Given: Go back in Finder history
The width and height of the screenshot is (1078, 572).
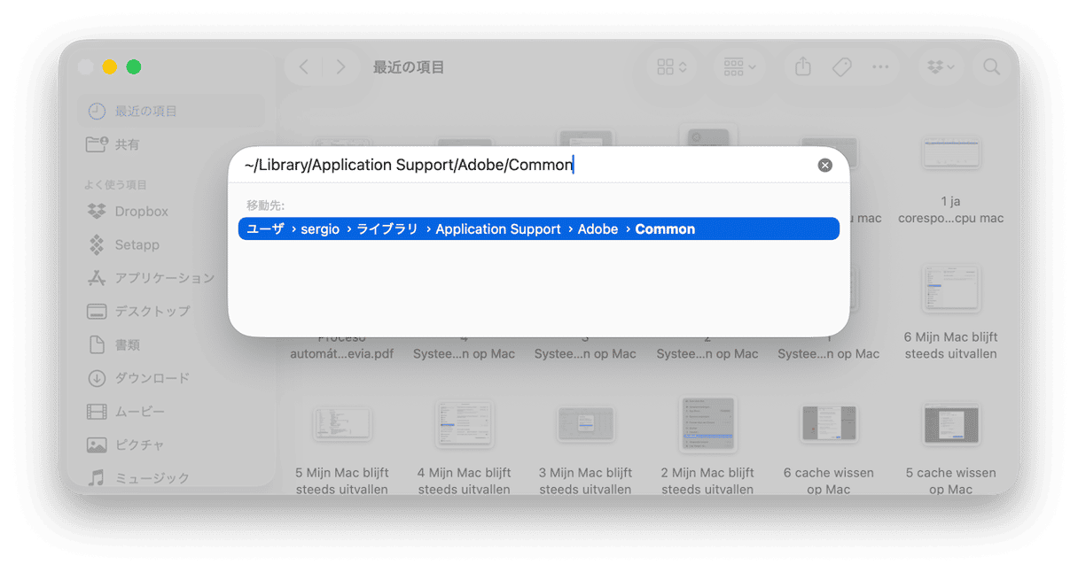Looking at the screenshot, I should [x=304, y=67].
